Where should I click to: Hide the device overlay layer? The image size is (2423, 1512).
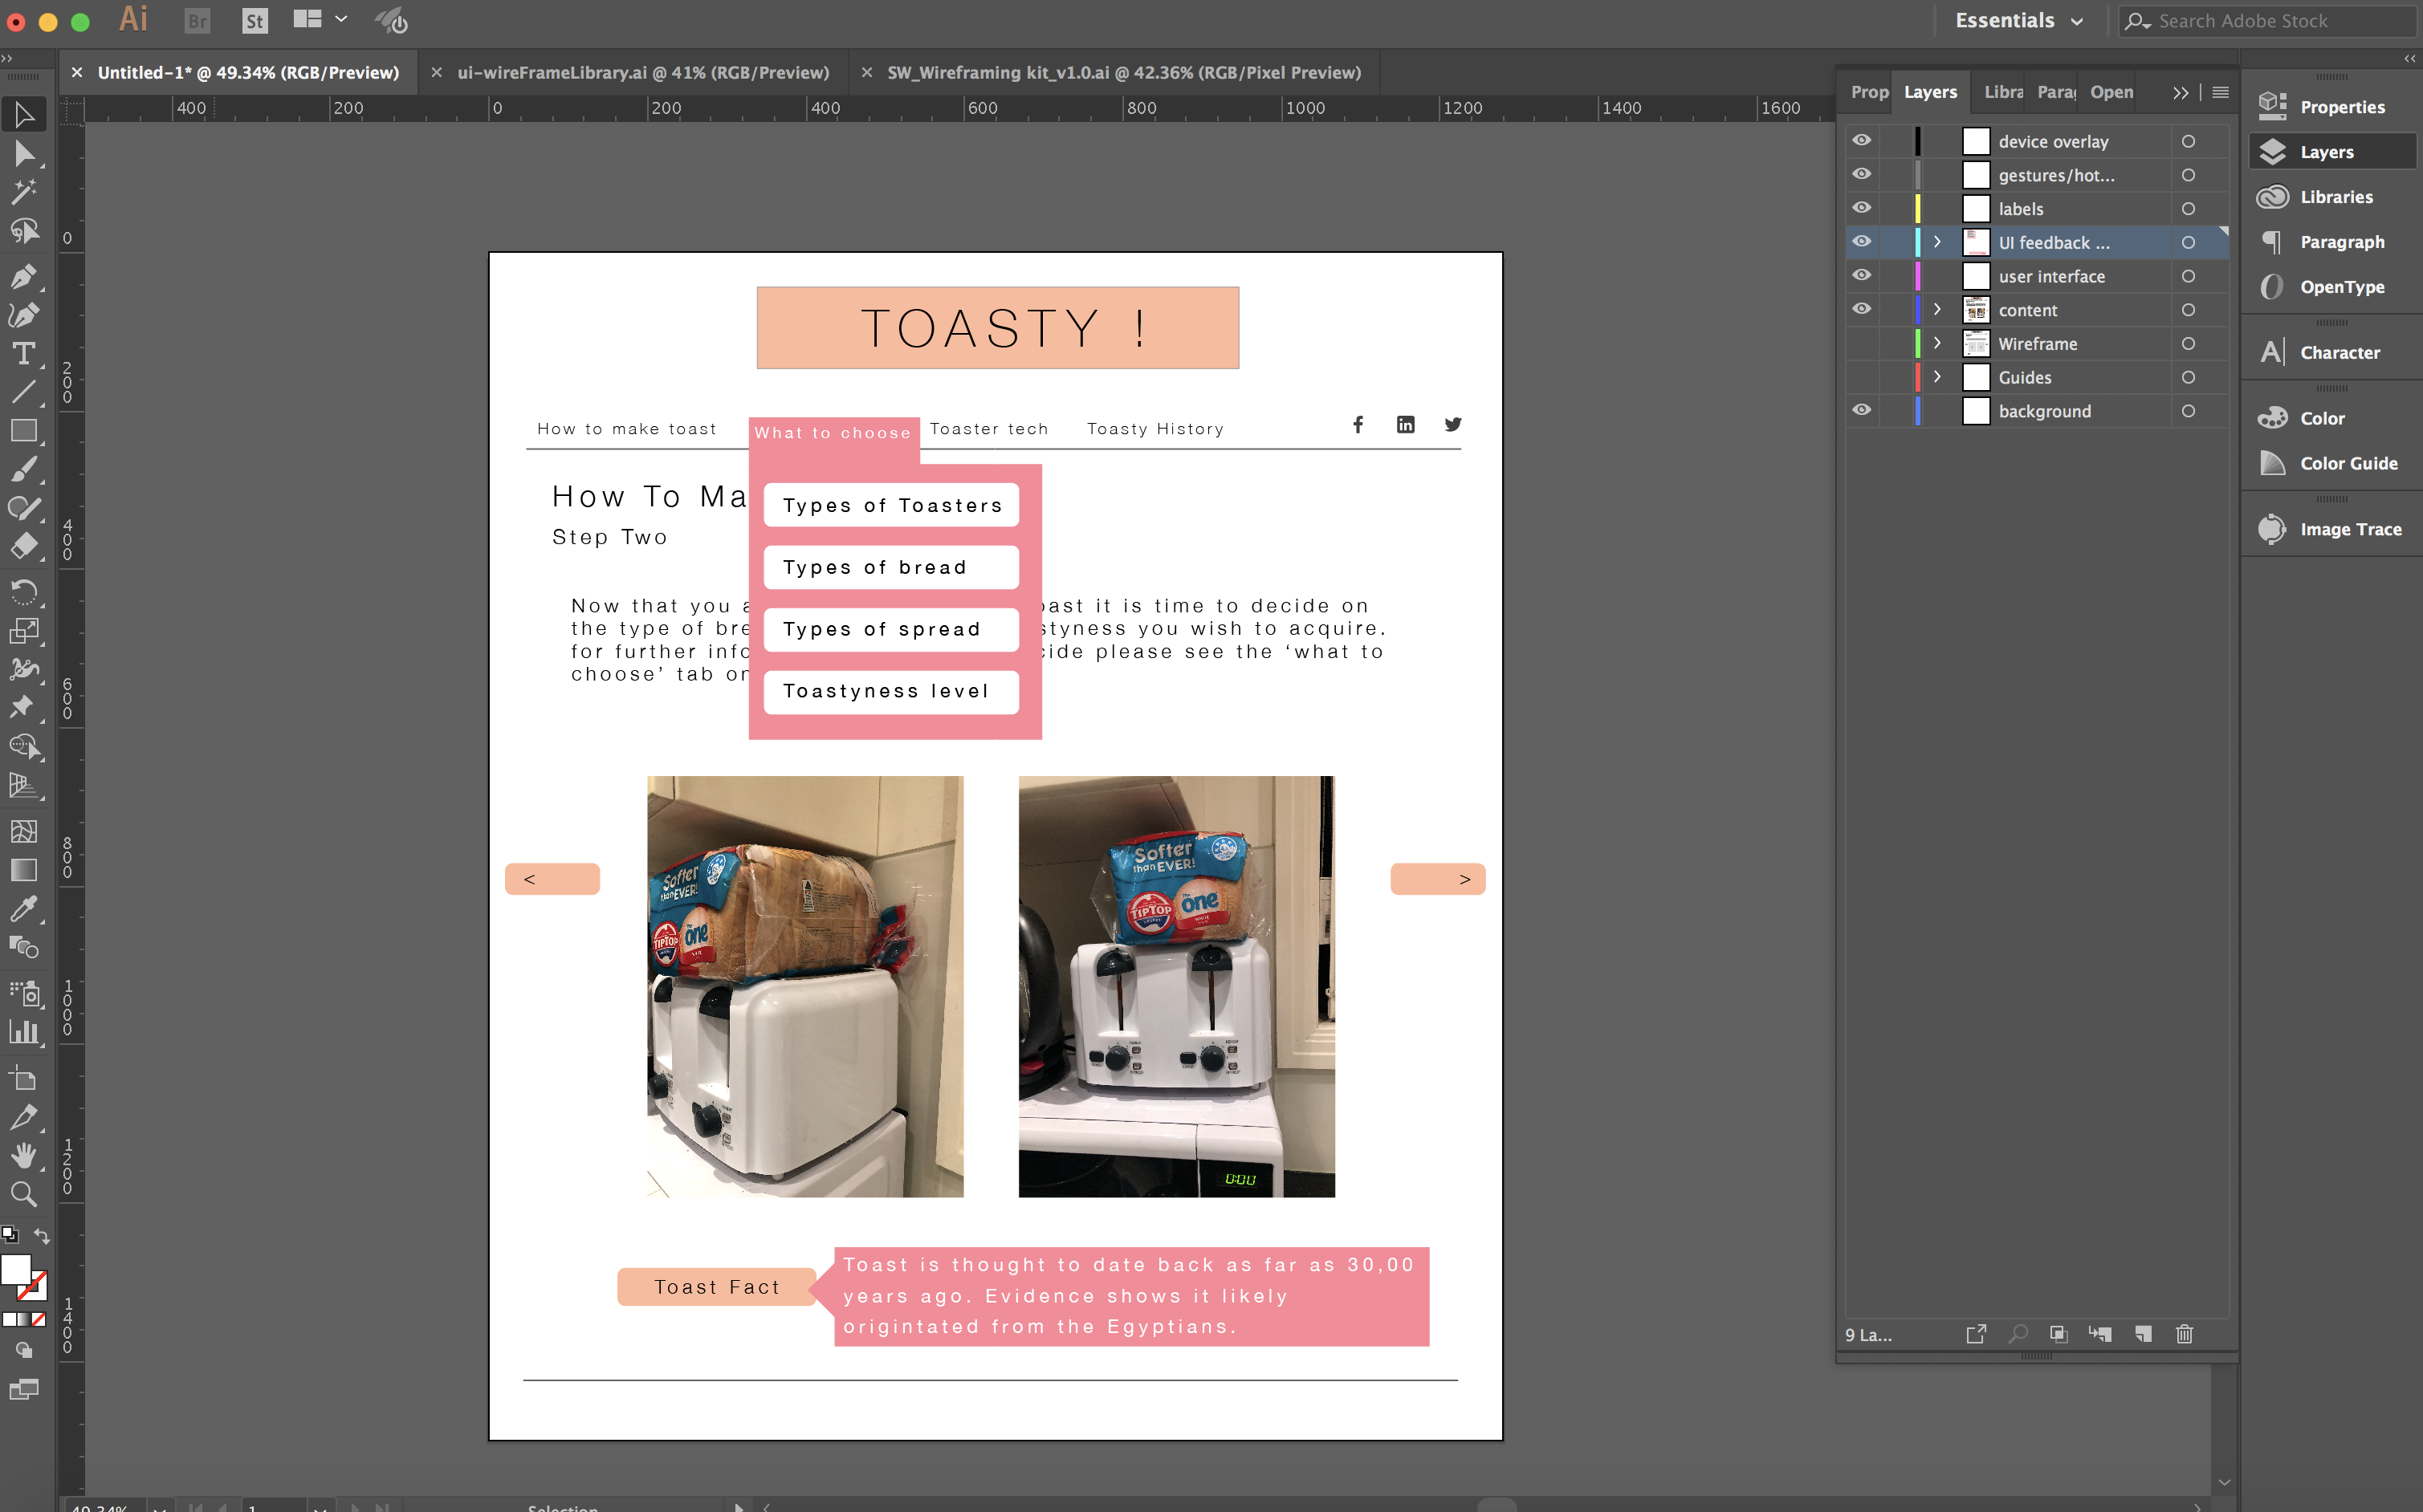point(1861,141)
